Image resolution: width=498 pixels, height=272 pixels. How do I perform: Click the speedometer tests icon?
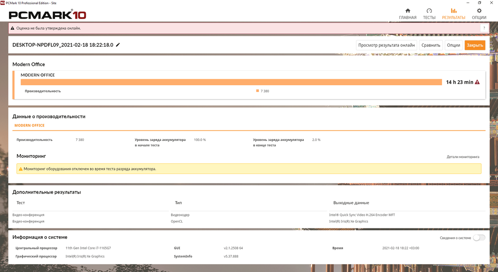click(x=429, y=11)
